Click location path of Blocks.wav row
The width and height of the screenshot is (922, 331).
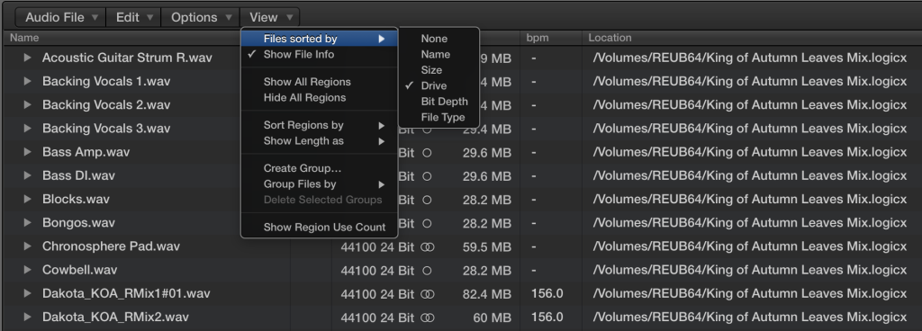click(x=750, y=199)
